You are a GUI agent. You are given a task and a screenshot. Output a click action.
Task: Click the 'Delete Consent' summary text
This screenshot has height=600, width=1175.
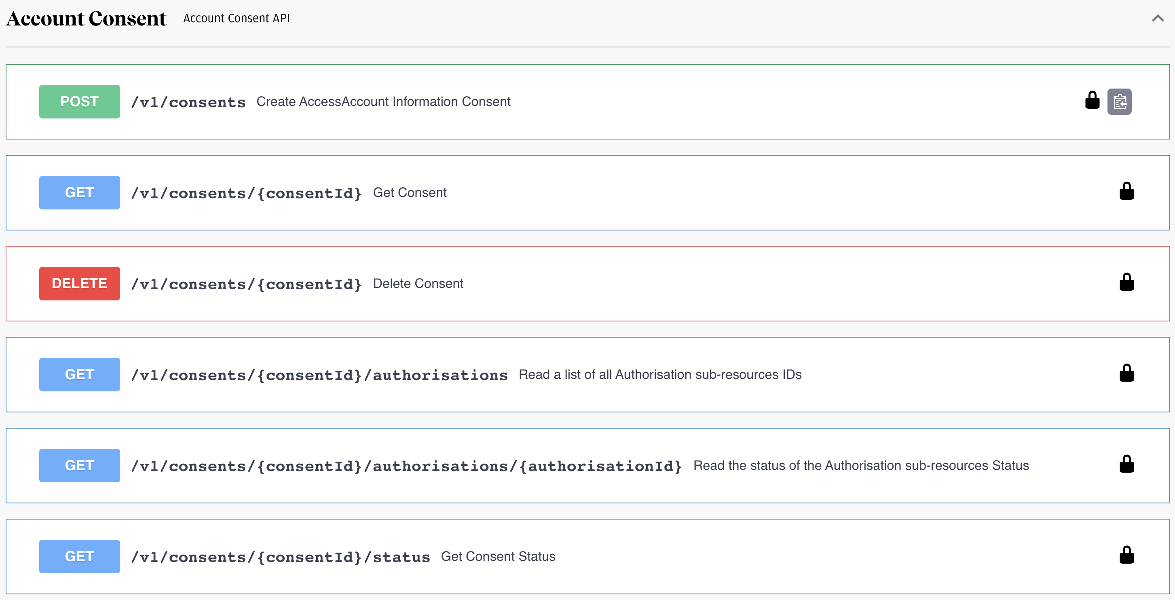tap(418, 284)
